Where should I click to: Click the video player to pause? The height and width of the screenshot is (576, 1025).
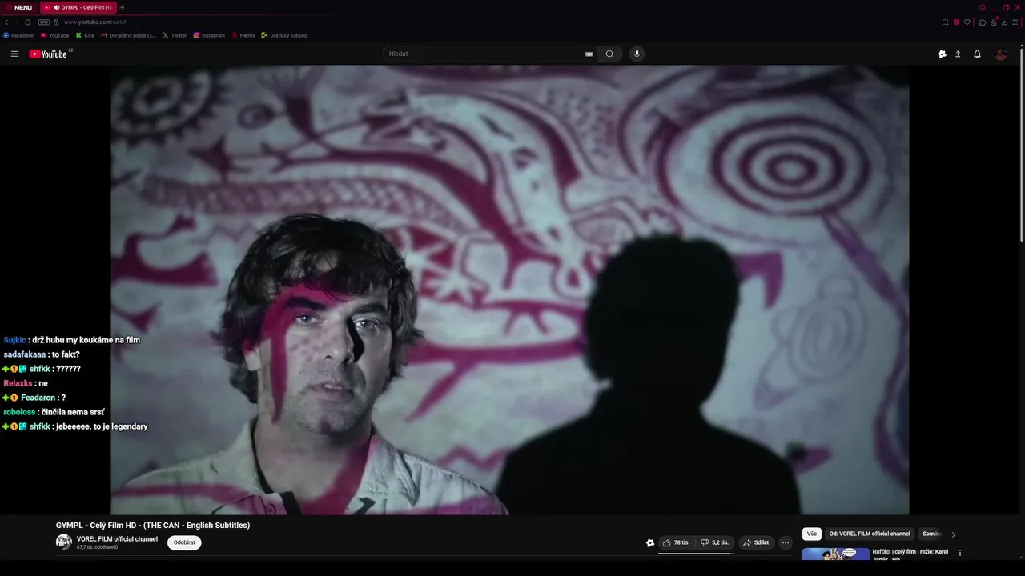click(509, 290)
